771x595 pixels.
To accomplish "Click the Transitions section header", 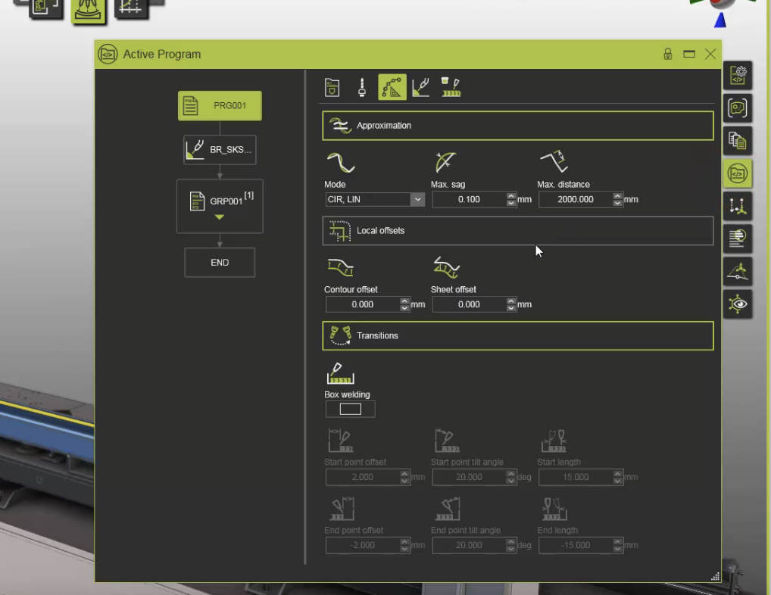I will click(x=517, y=335).
